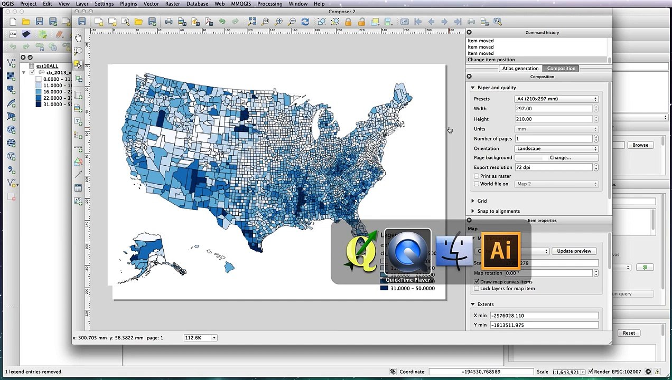
Task: Choose the Add HTML frame tool
Action: point(78,201)
